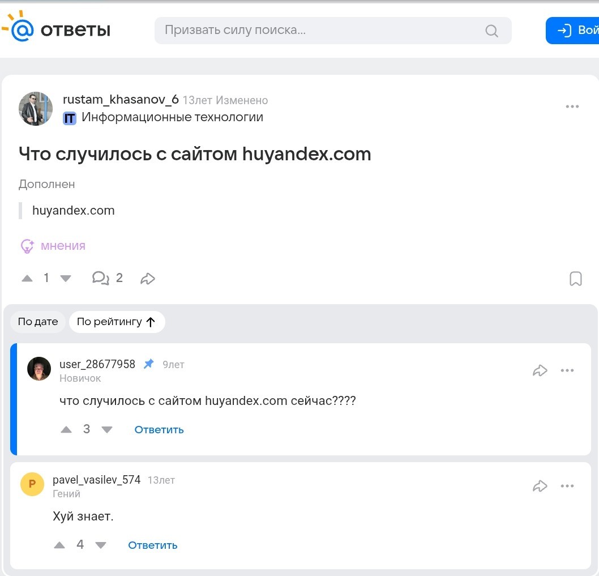Screen dimensions: 599x576
Task: Click the search magnifier icon
Action: pyautogui.click(x=491, y=31)
